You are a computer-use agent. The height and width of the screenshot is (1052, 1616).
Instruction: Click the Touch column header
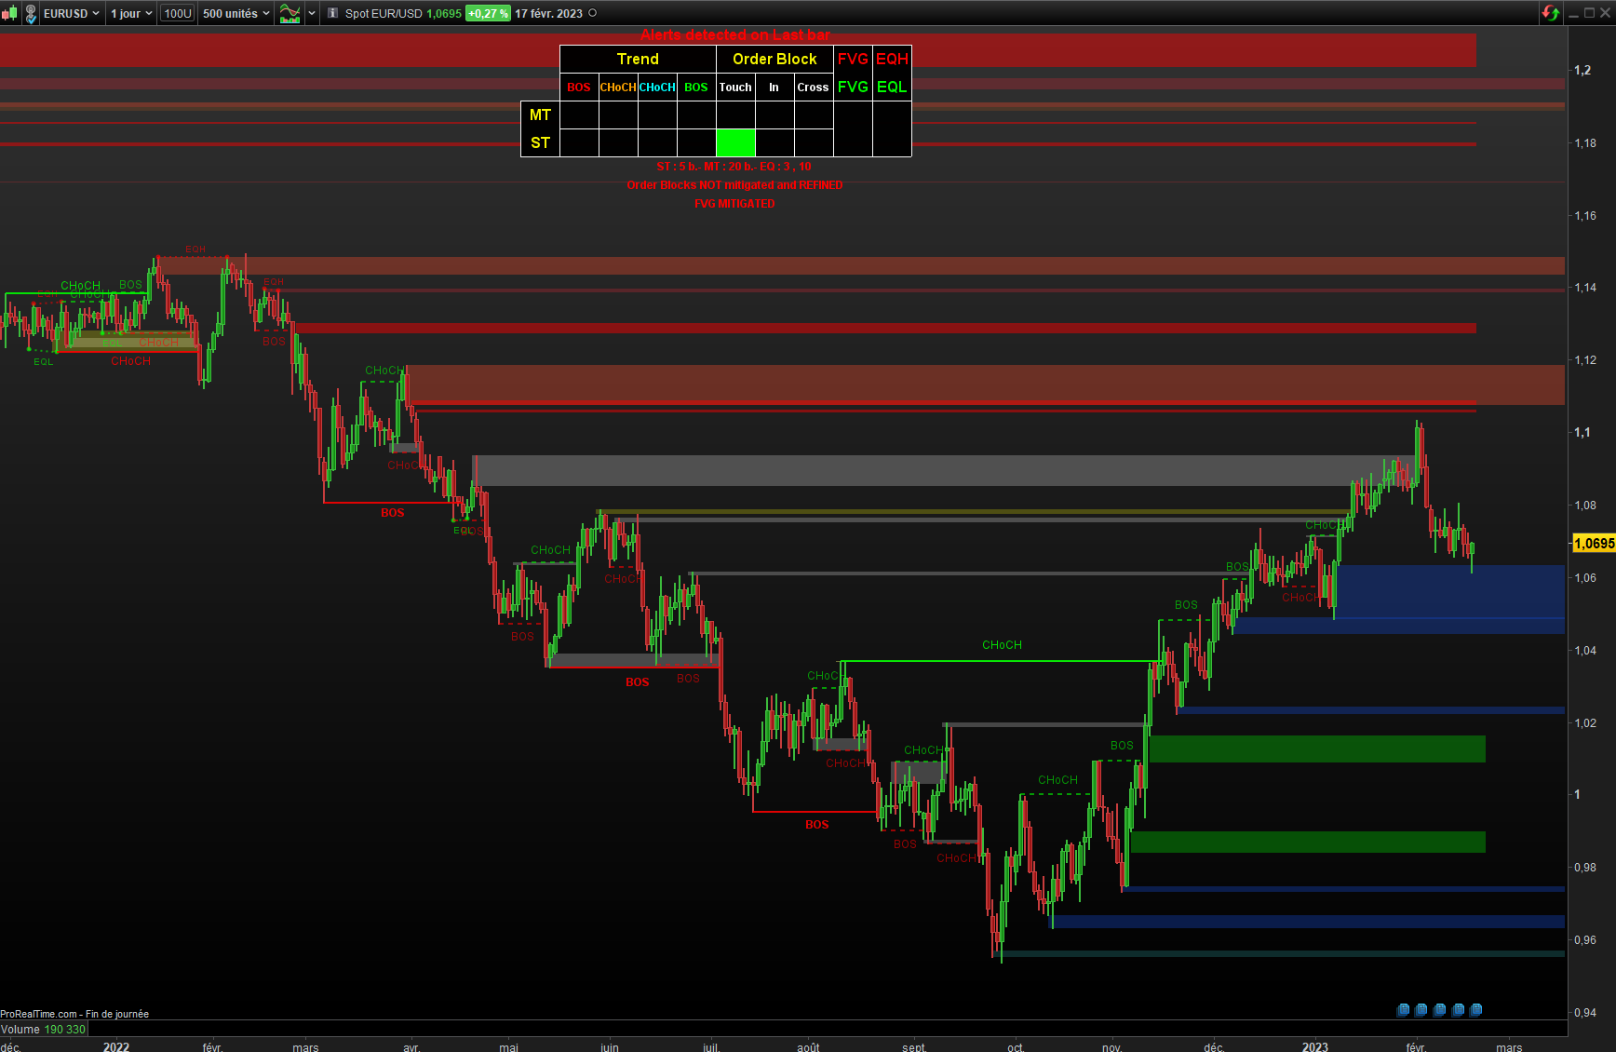735,87
